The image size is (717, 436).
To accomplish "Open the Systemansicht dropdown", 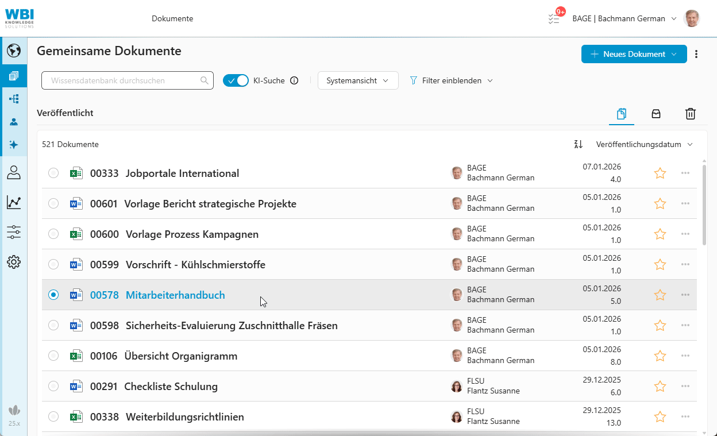I will click(x=358, y=80).
